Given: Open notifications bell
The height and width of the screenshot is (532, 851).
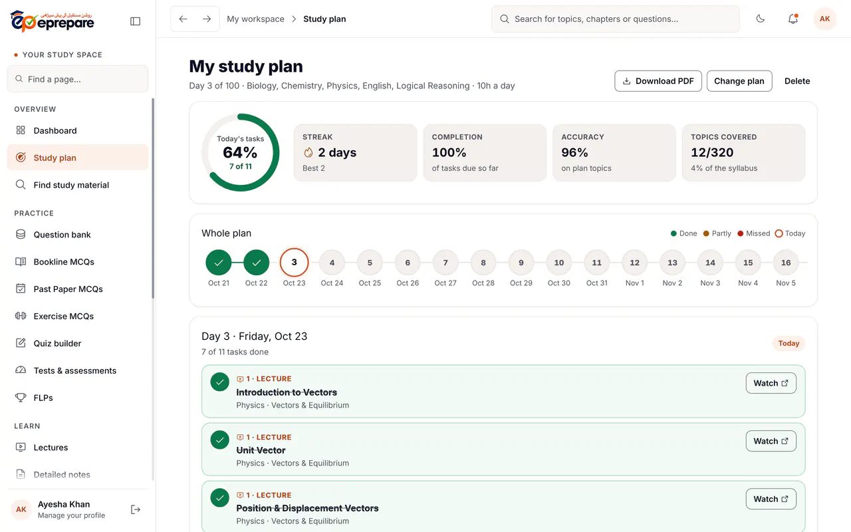Looking at the screenshot, I should [x=793, y=19].
